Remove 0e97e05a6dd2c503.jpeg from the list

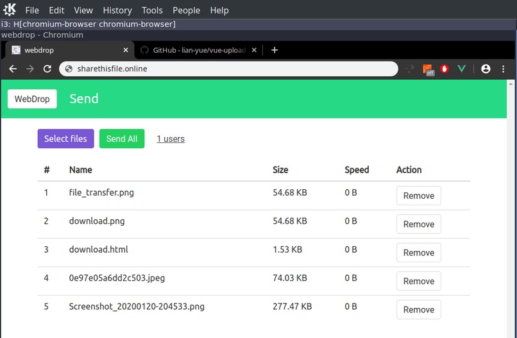point(419,281)
